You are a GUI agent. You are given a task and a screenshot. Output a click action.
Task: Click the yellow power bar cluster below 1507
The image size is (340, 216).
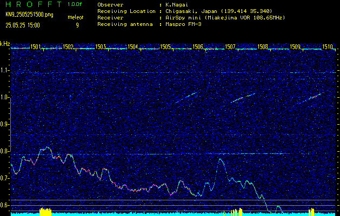point(236,212)
